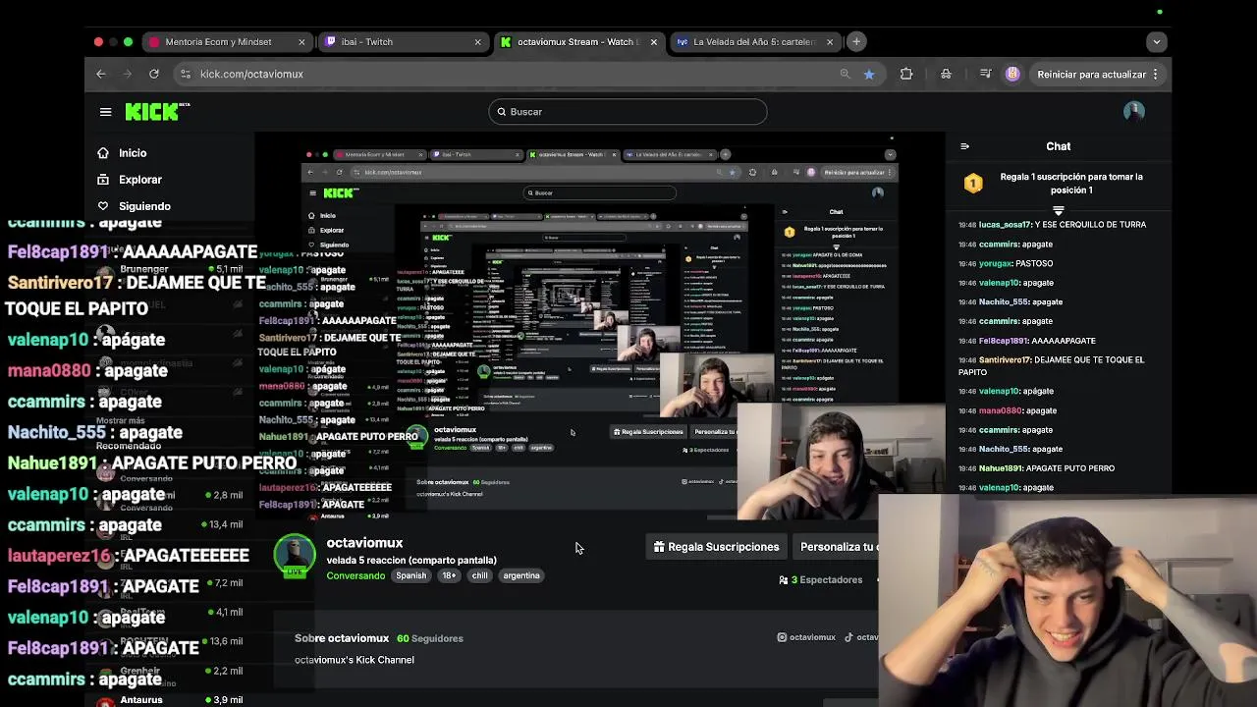Open the Kick sidebar hamburger menu
This screenshot has width=1257, height=707.
105,112
